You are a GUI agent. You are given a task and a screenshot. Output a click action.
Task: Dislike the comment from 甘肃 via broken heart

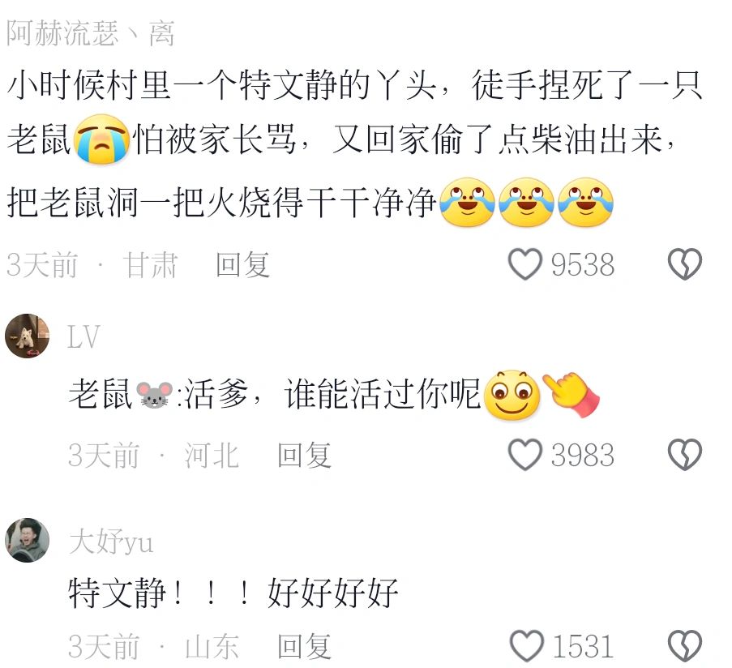(x=685, y=264)
